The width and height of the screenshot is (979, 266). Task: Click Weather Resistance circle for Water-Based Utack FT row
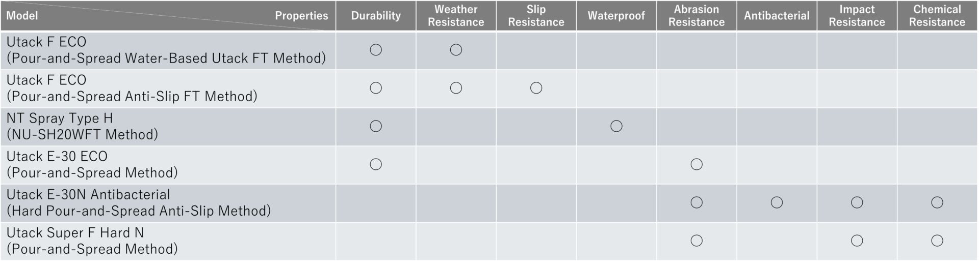point(456,50)
